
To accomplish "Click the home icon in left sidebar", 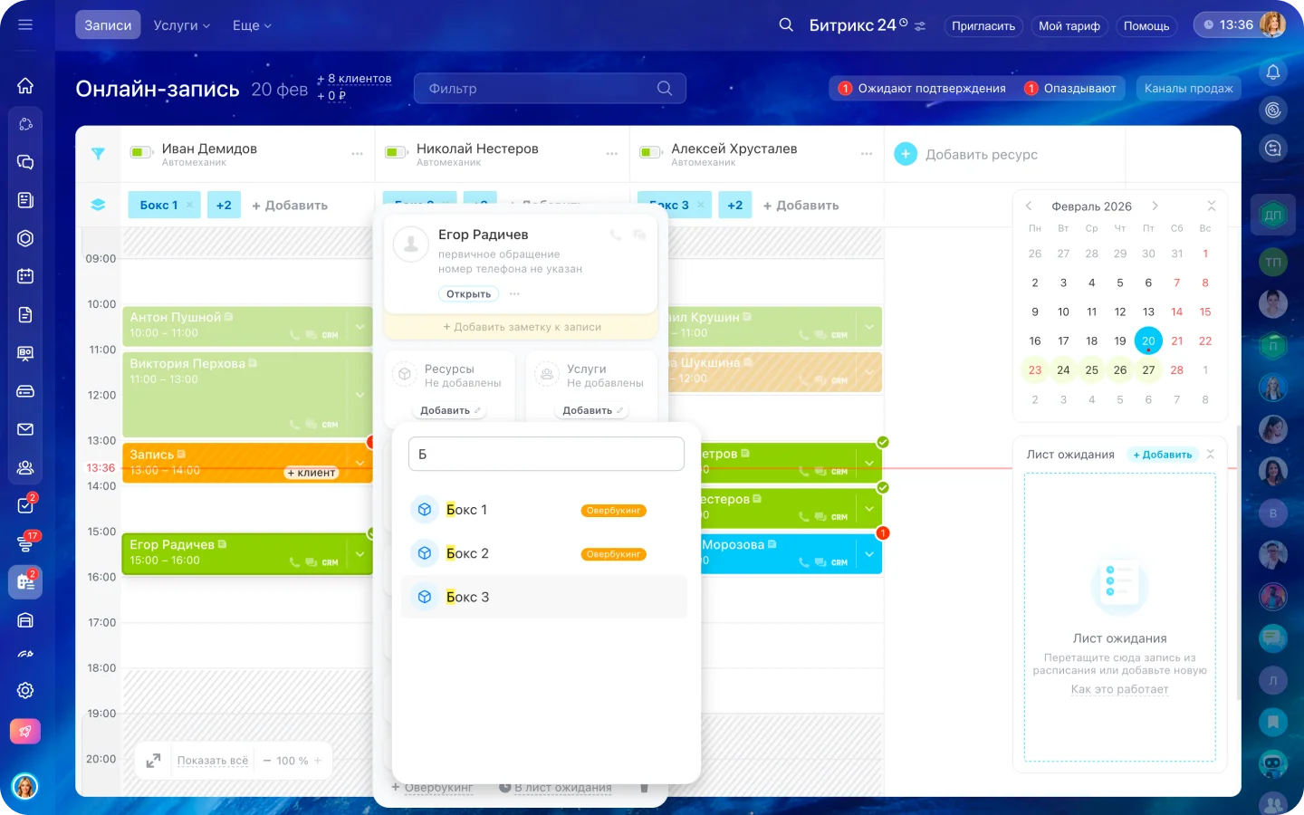I will pos(25,86).
